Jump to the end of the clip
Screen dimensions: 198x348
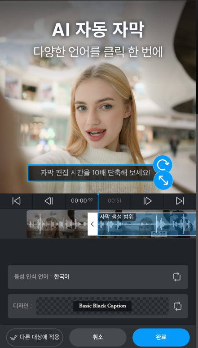coord(180,201)
